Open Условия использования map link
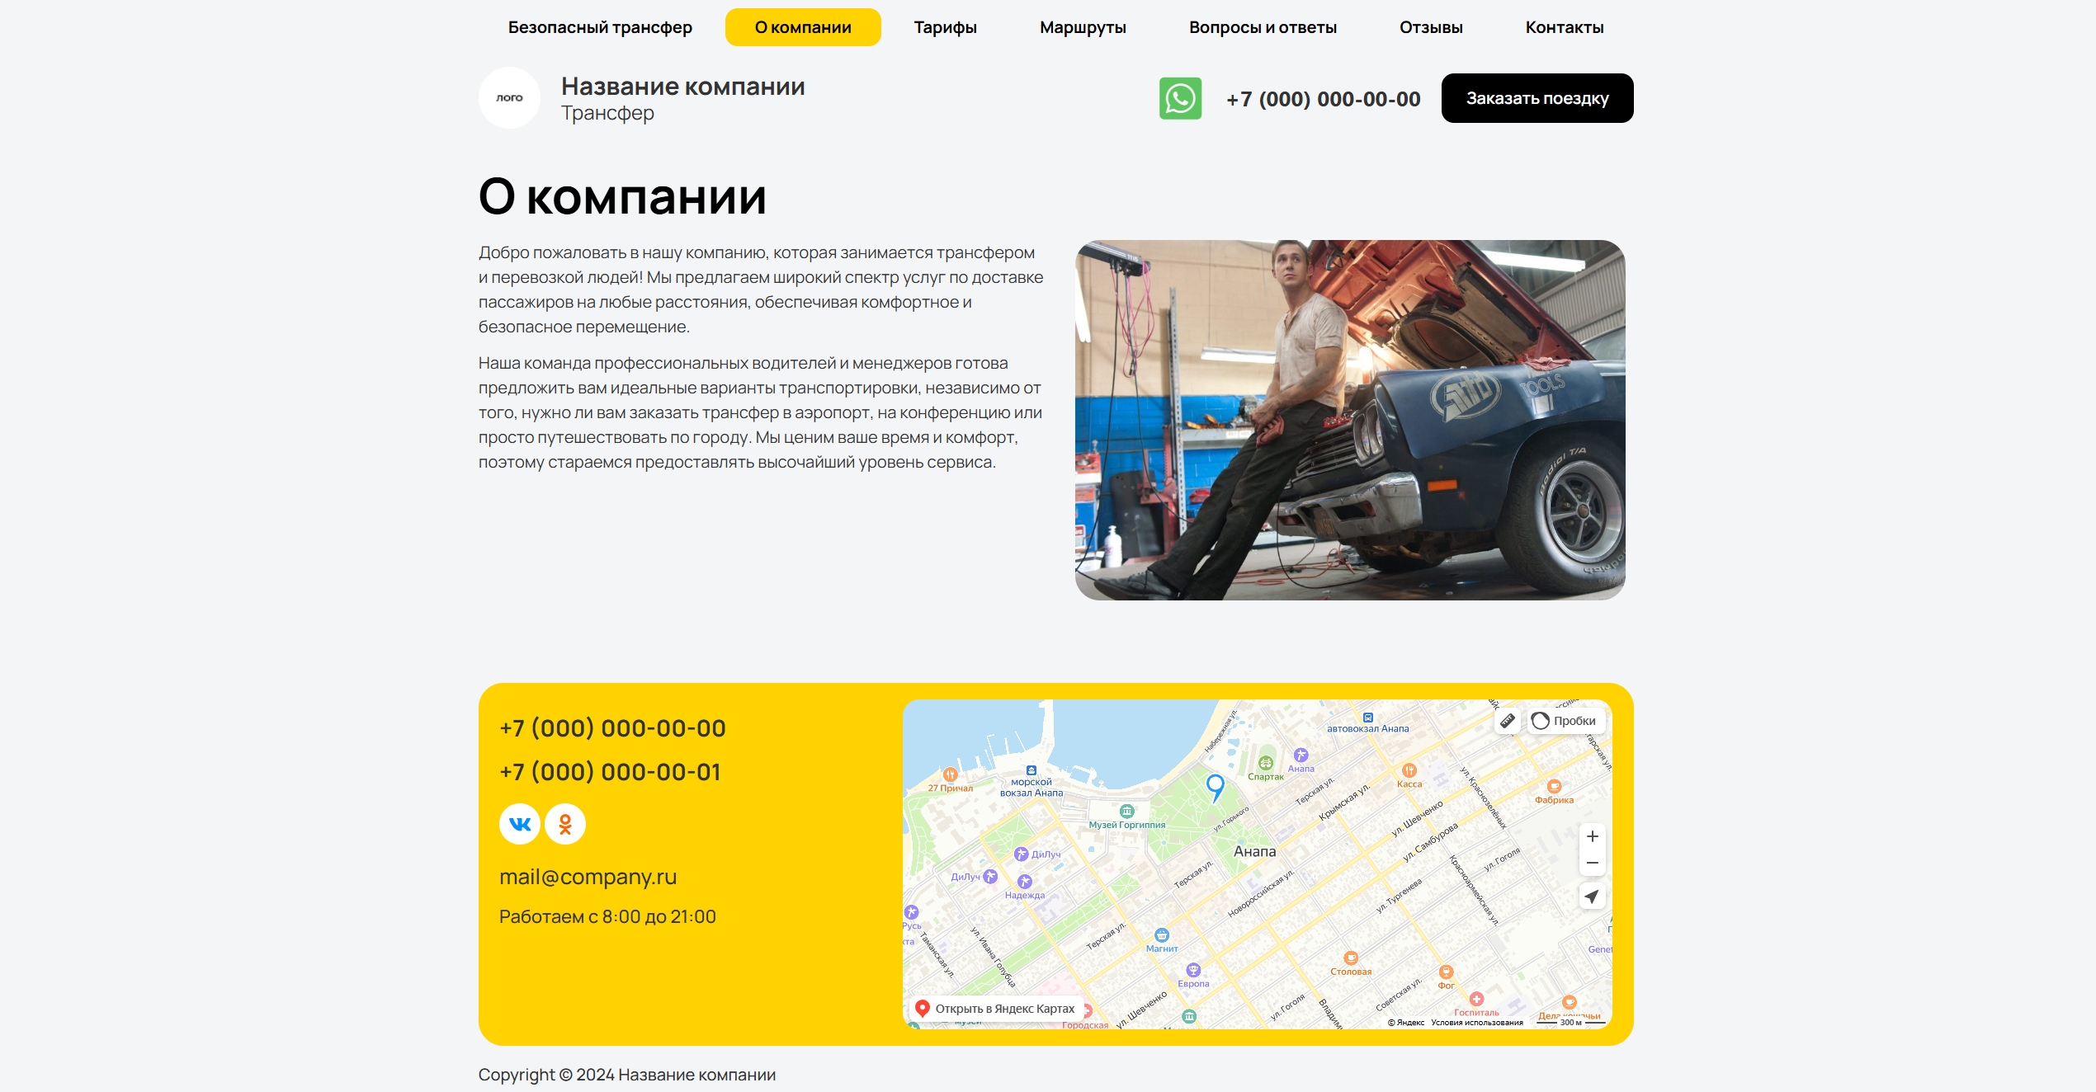Image resolution: width=2096 pixels, height=1092 pixels. tap(1477, 1023)
